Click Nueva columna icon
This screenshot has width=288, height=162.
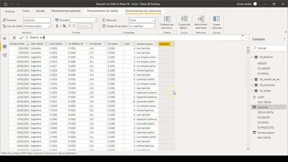(216, 19)
